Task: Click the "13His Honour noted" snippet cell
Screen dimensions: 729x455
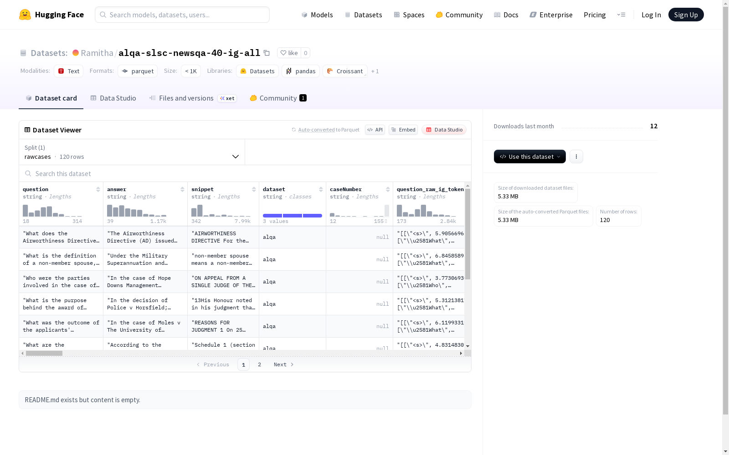Action: pos(223,304)
